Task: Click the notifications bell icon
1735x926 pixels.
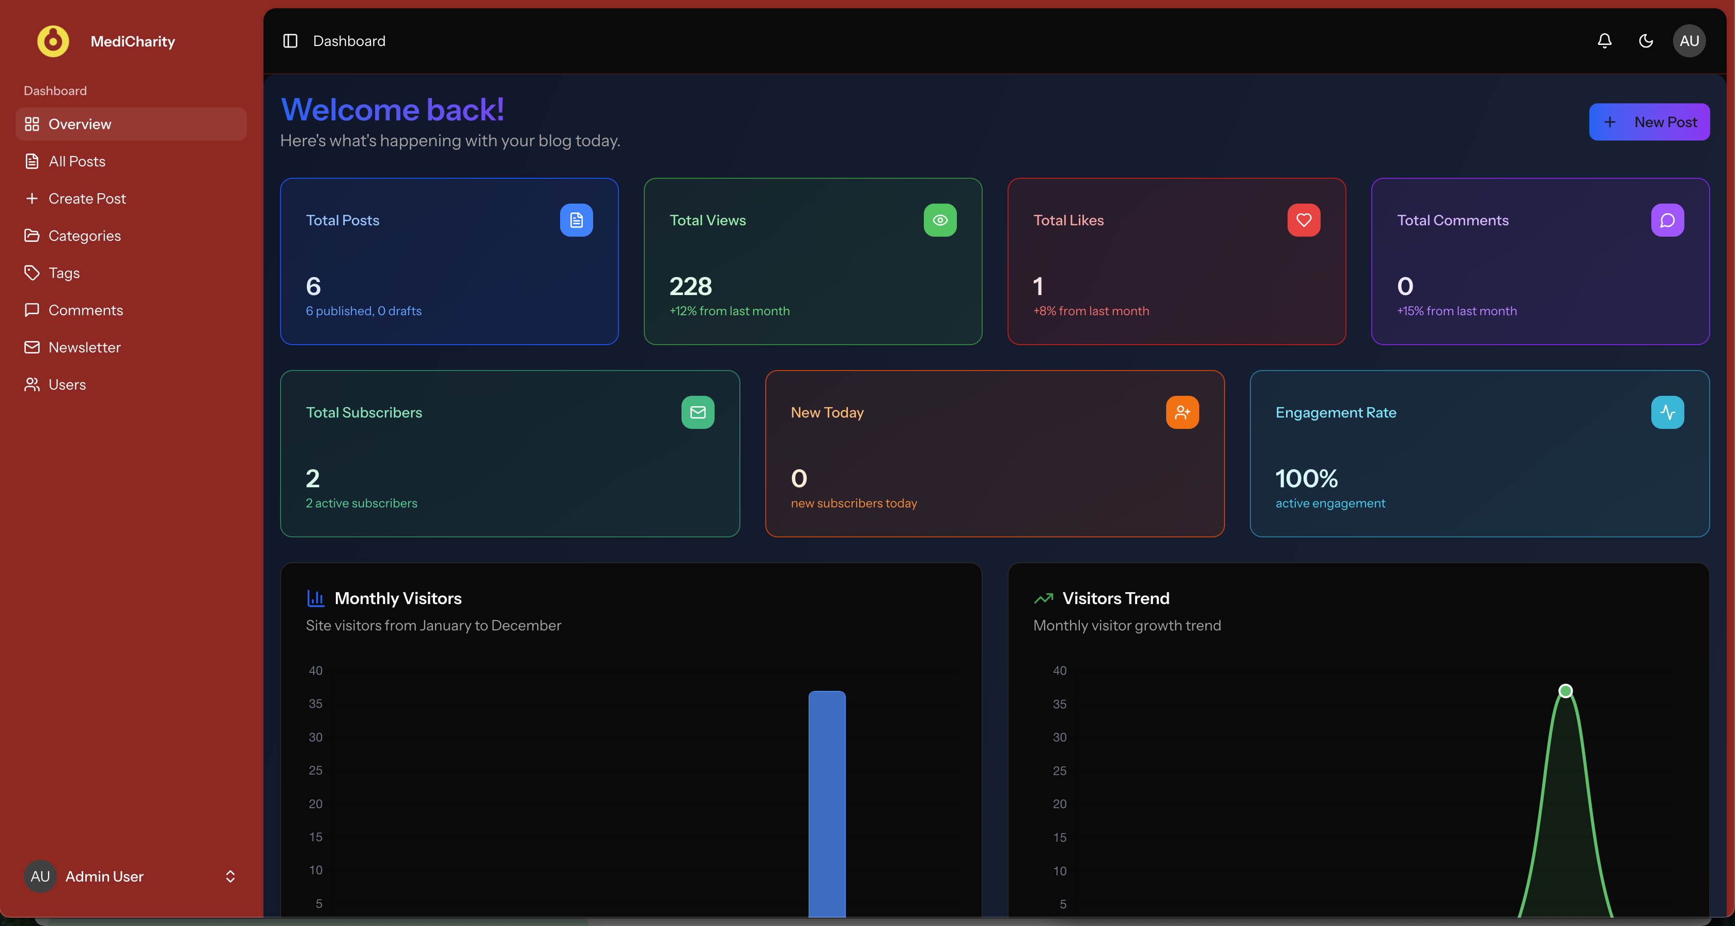Action: tap(1604, 41)
